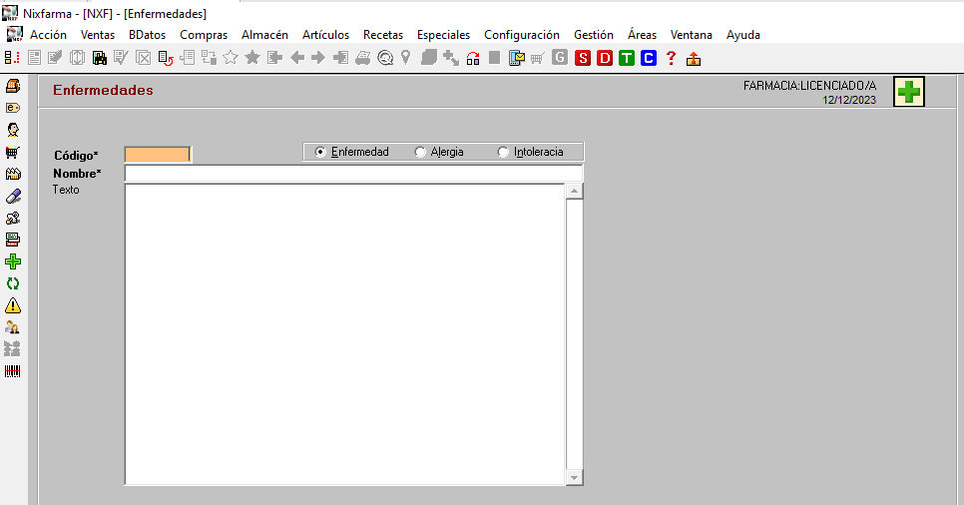
Task: Open the Especiales menu
Action: [x=443, y=35]
